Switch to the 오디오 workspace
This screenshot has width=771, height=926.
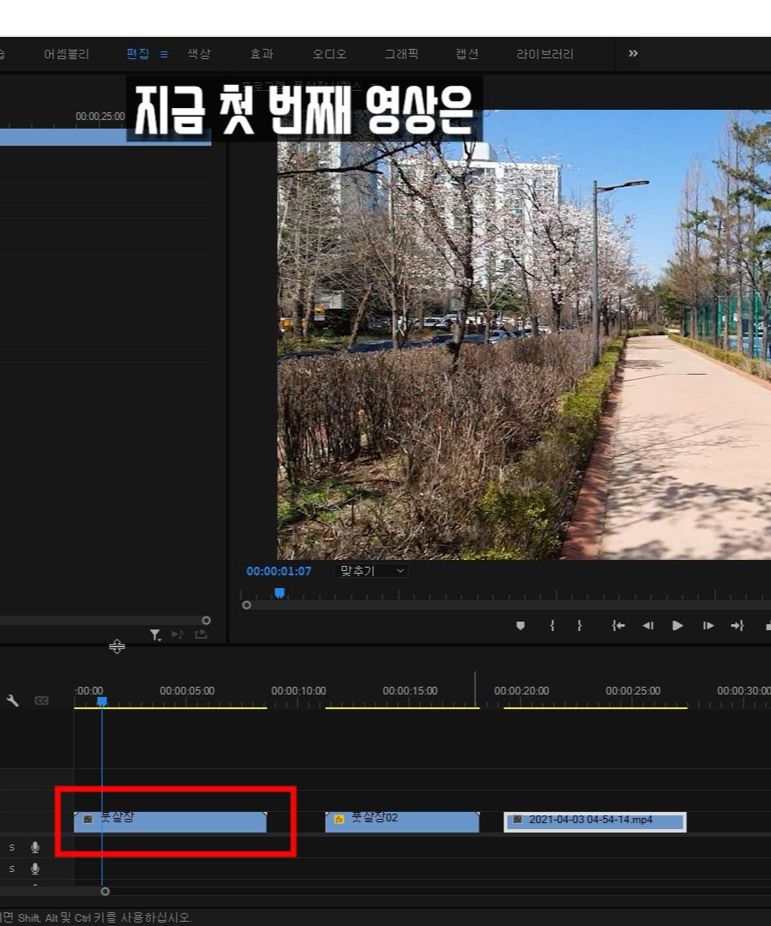click(329, 54)
